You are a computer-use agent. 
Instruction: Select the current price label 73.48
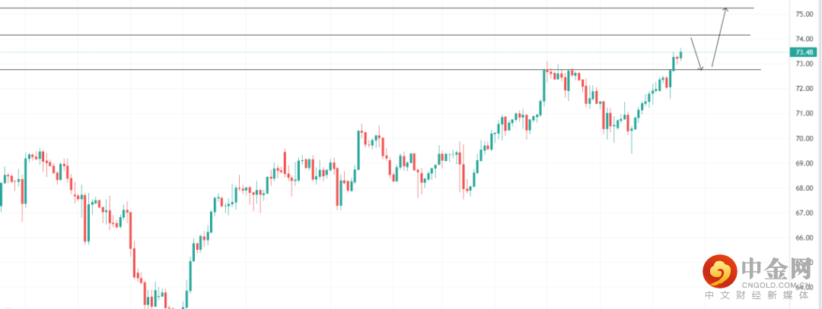pyautogui.click(x=804, y=52)
